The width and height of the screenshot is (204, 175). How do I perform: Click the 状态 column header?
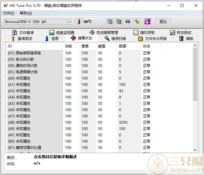(x=151, y=46)
